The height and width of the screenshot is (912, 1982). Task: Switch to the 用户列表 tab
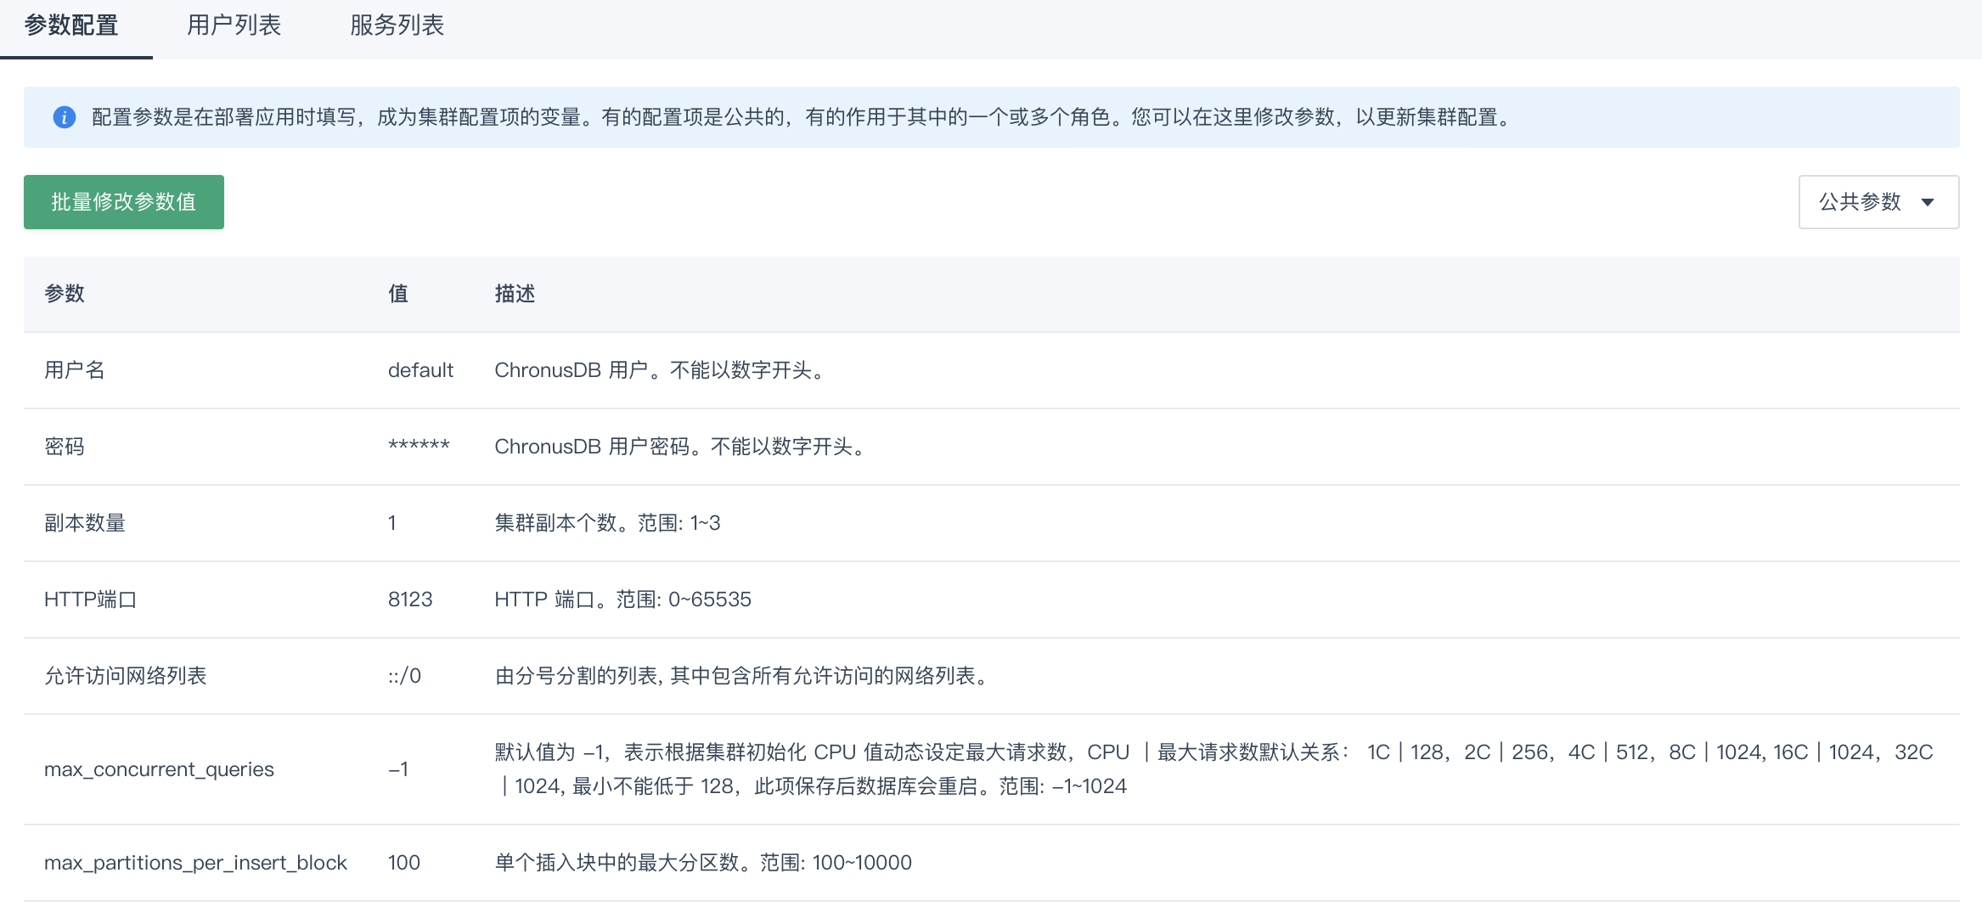234,25
